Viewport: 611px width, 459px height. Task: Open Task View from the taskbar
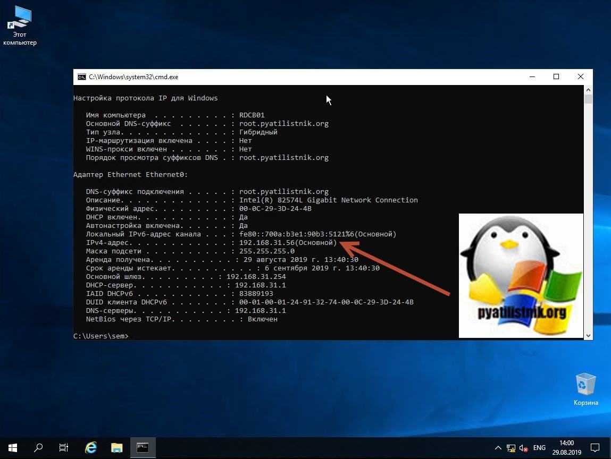pos(64,447)
